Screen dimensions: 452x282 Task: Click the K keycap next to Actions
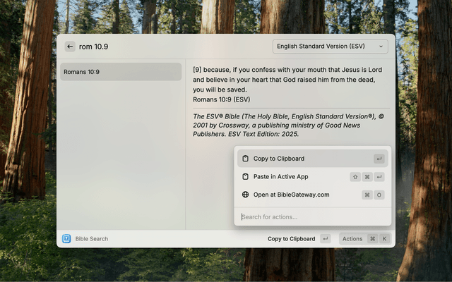pyautogui.click(x=384, y=239)
